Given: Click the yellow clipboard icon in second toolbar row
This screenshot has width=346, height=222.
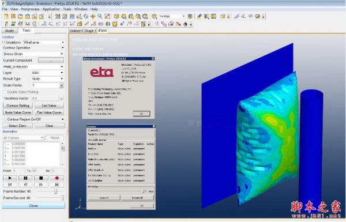Looking at the screenshot, I should click(x=115, y=24).
